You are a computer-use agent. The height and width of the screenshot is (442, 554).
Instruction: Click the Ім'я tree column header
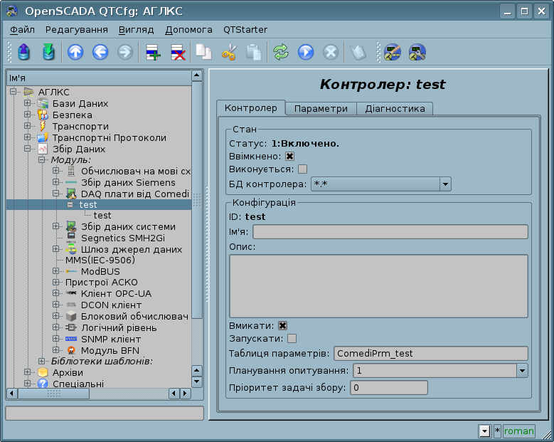pyautogui.click(x=99, y=78)
